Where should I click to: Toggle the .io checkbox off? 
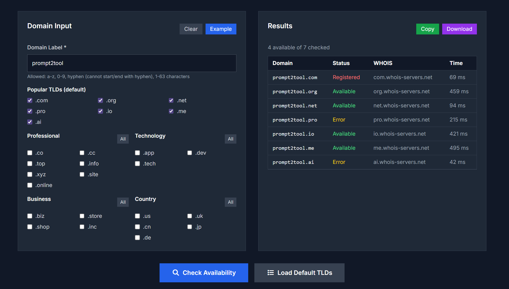pyautogui.click(x=100, y=111)
